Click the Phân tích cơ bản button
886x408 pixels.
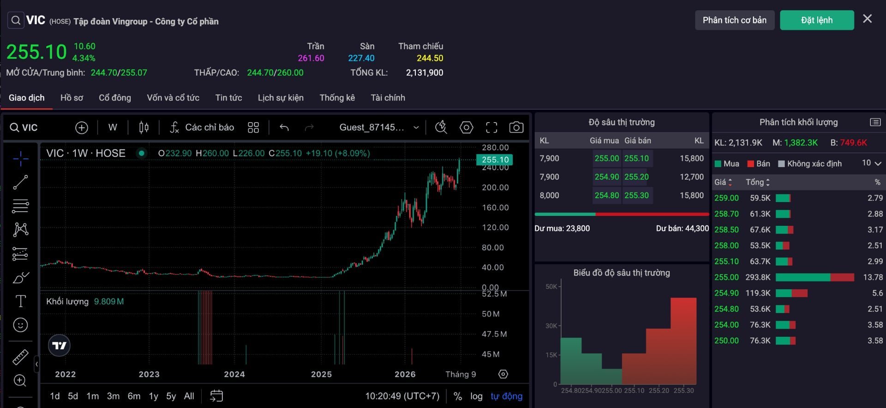(x=735, y=20)
